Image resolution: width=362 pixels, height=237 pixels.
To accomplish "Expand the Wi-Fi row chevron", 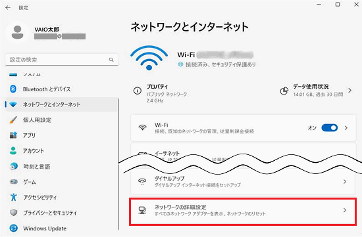I will pyautogui.click(x=346, y=128).
